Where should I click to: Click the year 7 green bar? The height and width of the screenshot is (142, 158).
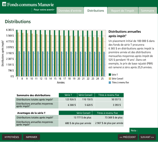pyautogui.click(x=17, y=53)
